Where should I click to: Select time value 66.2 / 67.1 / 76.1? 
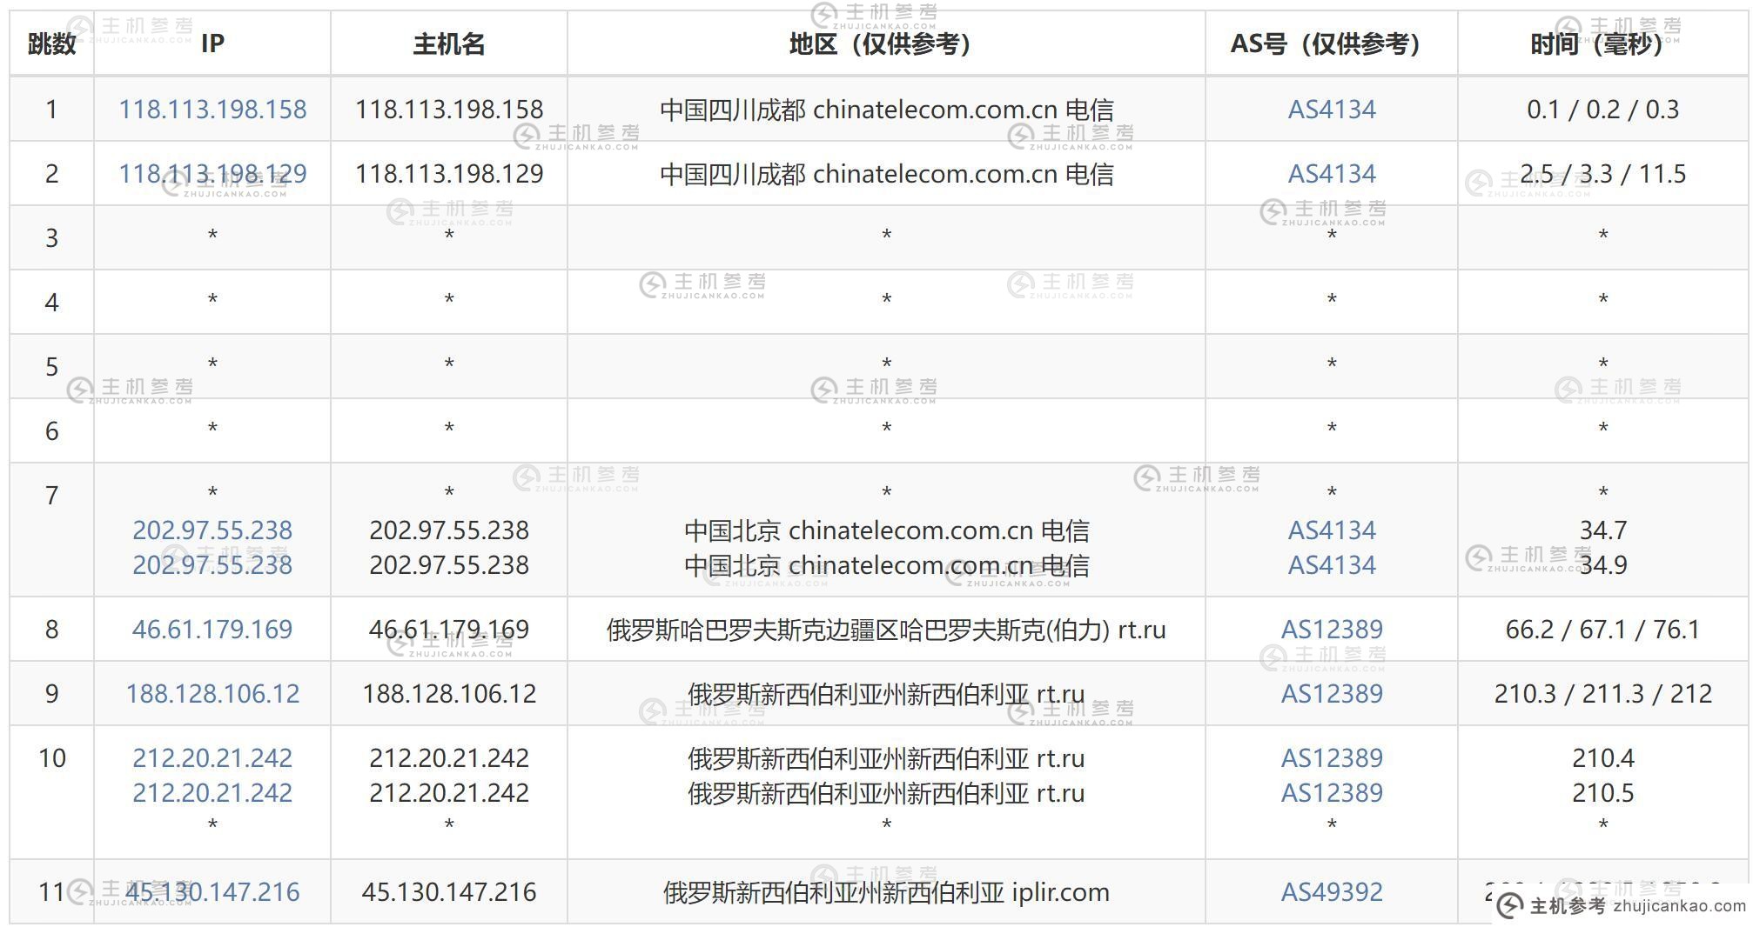click(x=1603, y=630)
